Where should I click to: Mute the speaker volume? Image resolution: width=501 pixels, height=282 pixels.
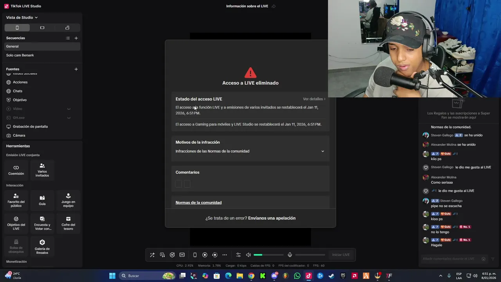(x=248, y=255)
